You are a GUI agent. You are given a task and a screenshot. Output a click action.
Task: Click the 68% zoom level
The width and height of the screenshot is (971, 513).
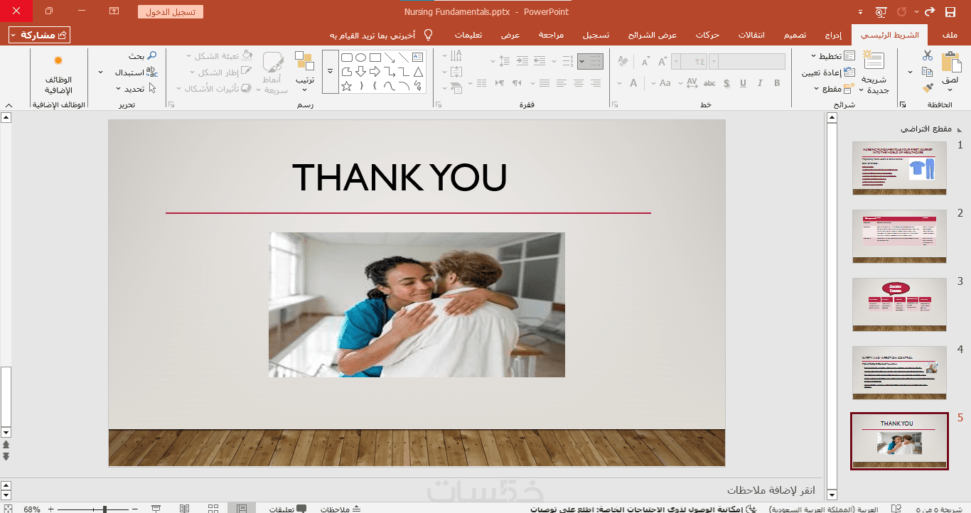coord(32,509)
